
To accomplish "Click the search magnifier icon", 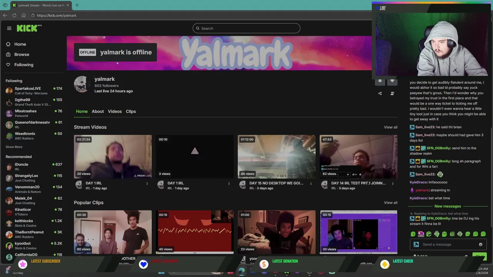I will 198,28.
